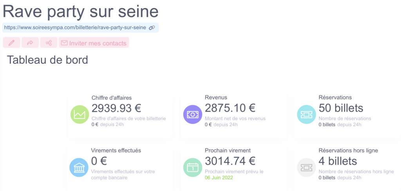Select the 2939.93 € turnover amount
Screen dimensions: 401x191
(116, 108)
